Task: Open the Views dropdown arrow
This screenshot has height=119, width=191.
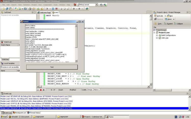Action: (x=174, y=19)
